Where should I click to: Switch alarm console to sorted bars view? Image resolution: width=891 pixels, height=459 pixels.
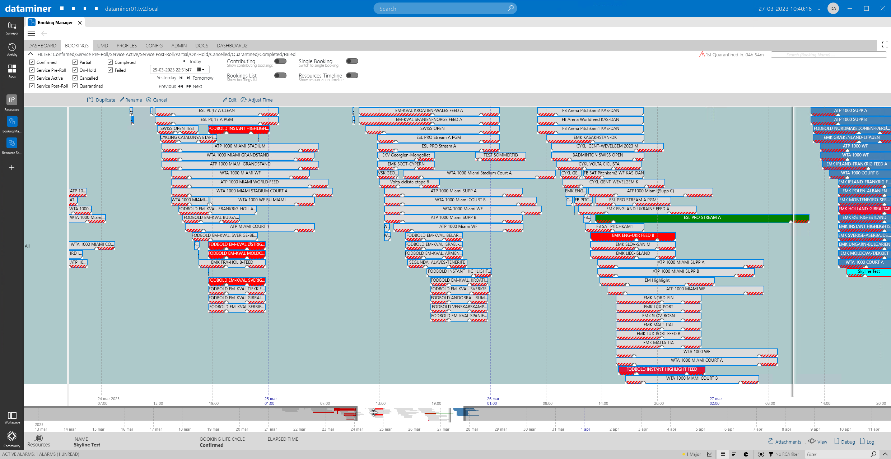click(x=734, y=454)
